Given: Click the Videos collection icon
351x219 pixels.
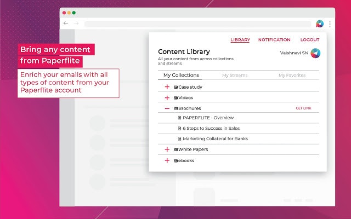Looking at the screenshot, I should tap(175, 98).
